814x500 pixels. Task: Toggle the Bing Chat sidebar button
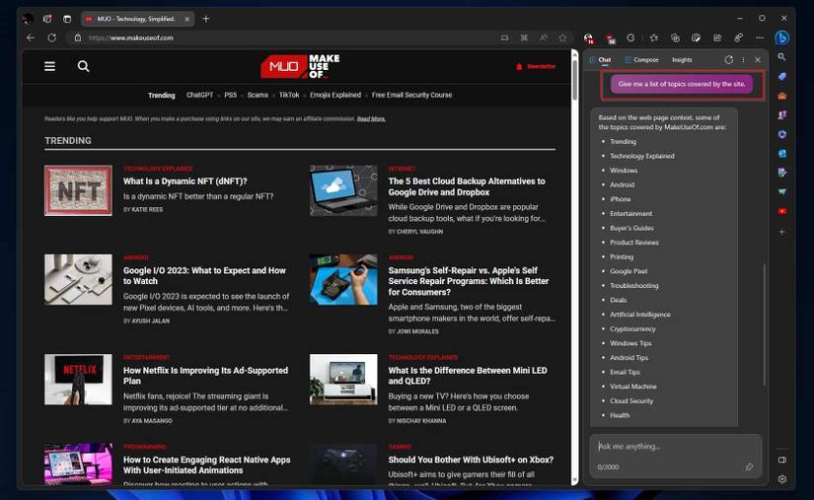coord(781,37)
